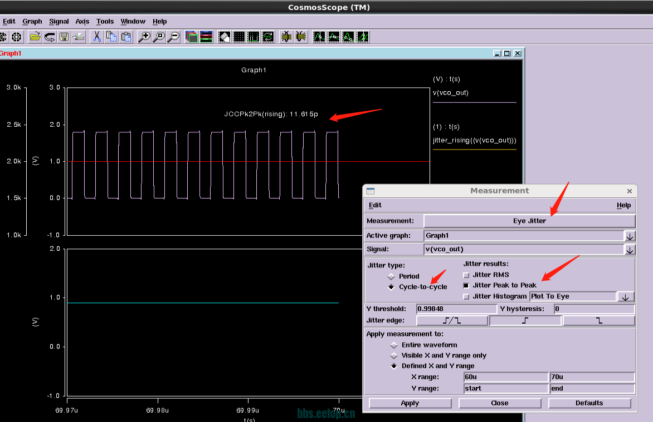Click the zoom to fit magnifier icon
The height and width of the screenshot is (422, 653).
coord(159,37)
